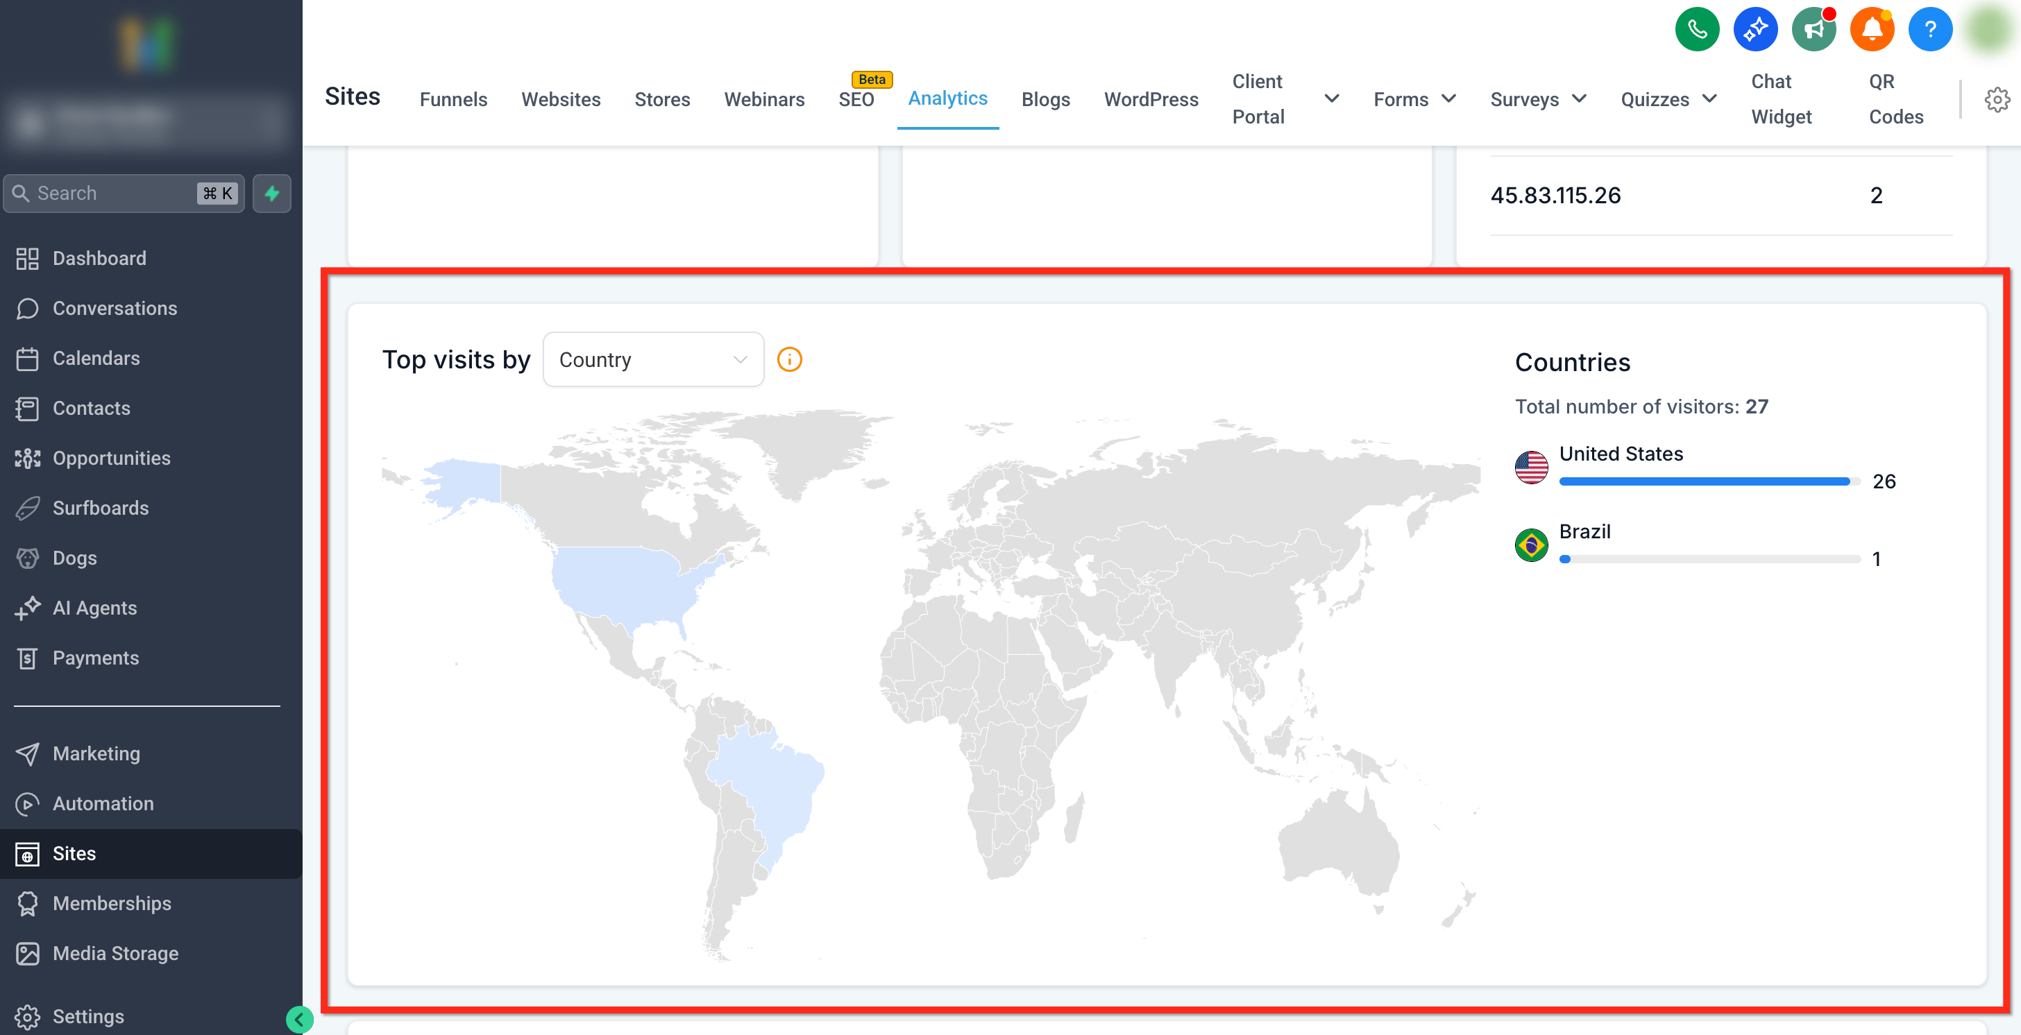The width and height of the screenshot is (2021, 1035).
Task: Switch to the Funnels tab
Action: pyautogui.click(x=453, y=100)
